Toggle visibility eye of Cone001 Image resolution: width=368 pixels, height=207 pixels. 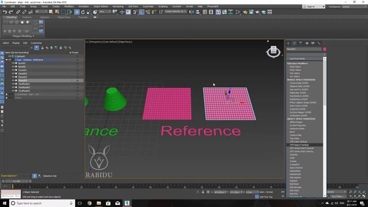pos(13,70)
